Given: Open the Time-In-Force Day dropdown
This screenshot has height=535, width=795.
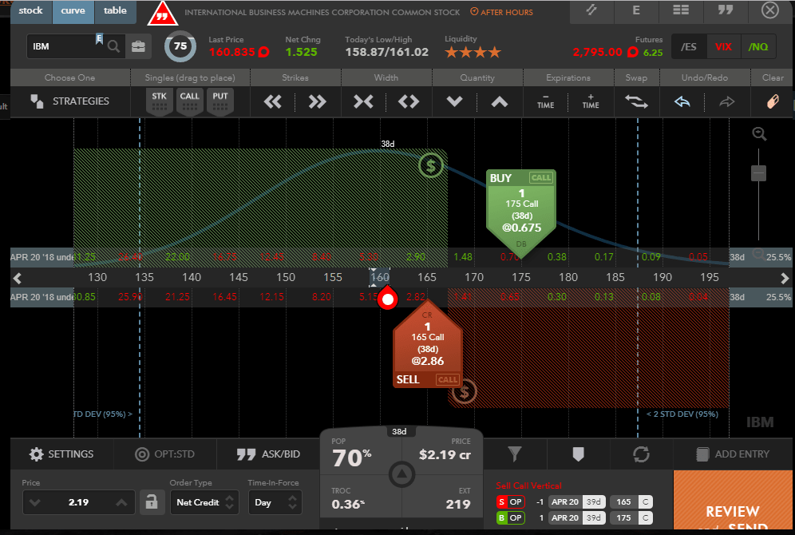Looking at the screenshot, I should (x=275, y=502).
